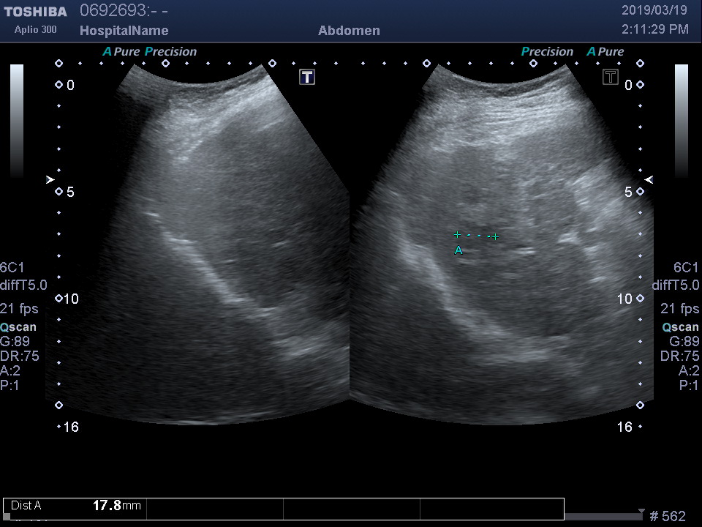This screenshot has height=527, width=702.
Task: Open the 6C1 probe selection on left
Action: pos(12,267)
